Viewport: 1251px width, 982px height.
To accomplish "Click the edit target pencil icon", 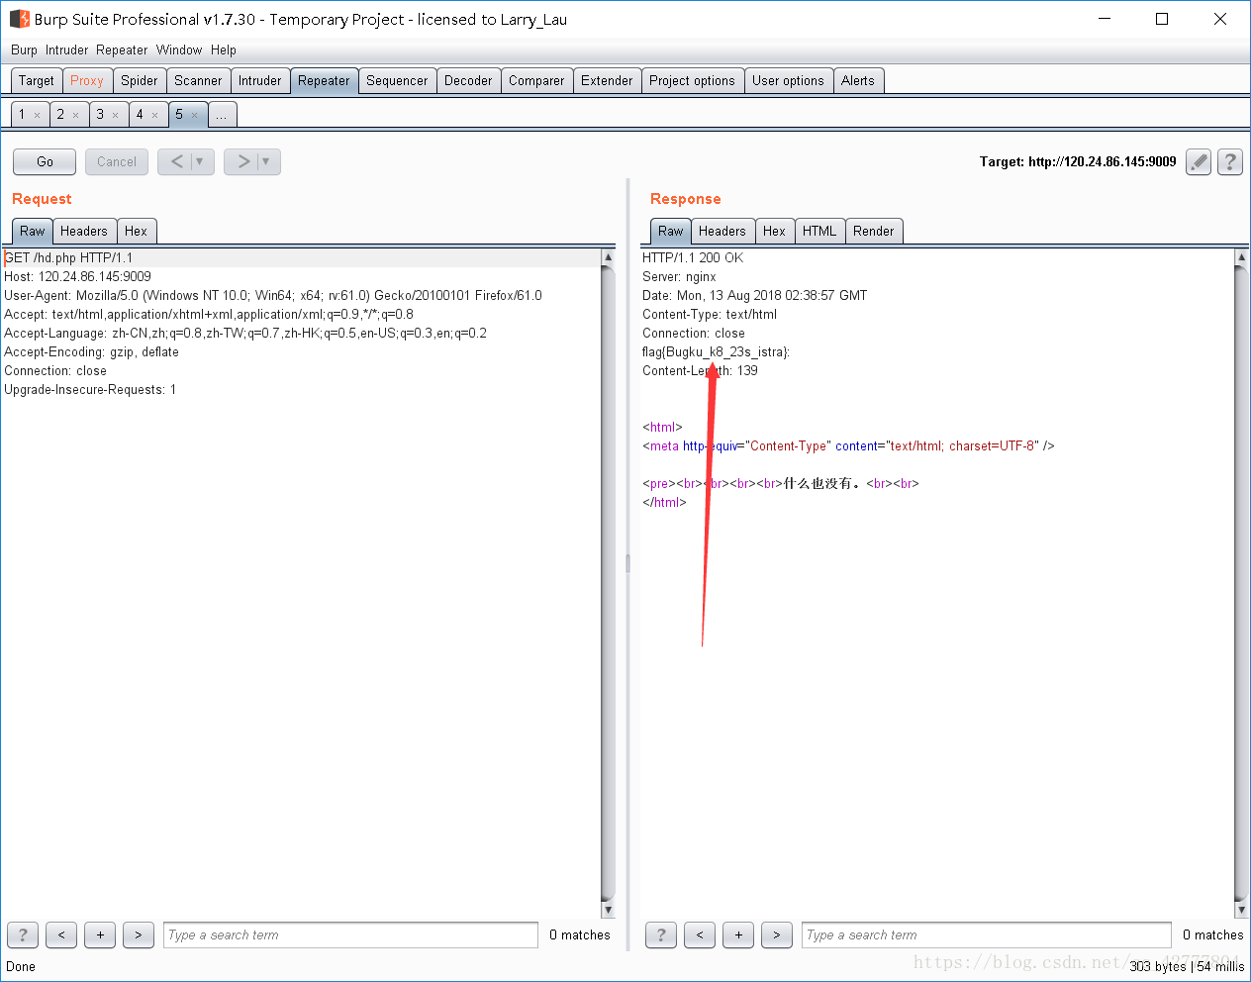I will tap(1199, 161).
